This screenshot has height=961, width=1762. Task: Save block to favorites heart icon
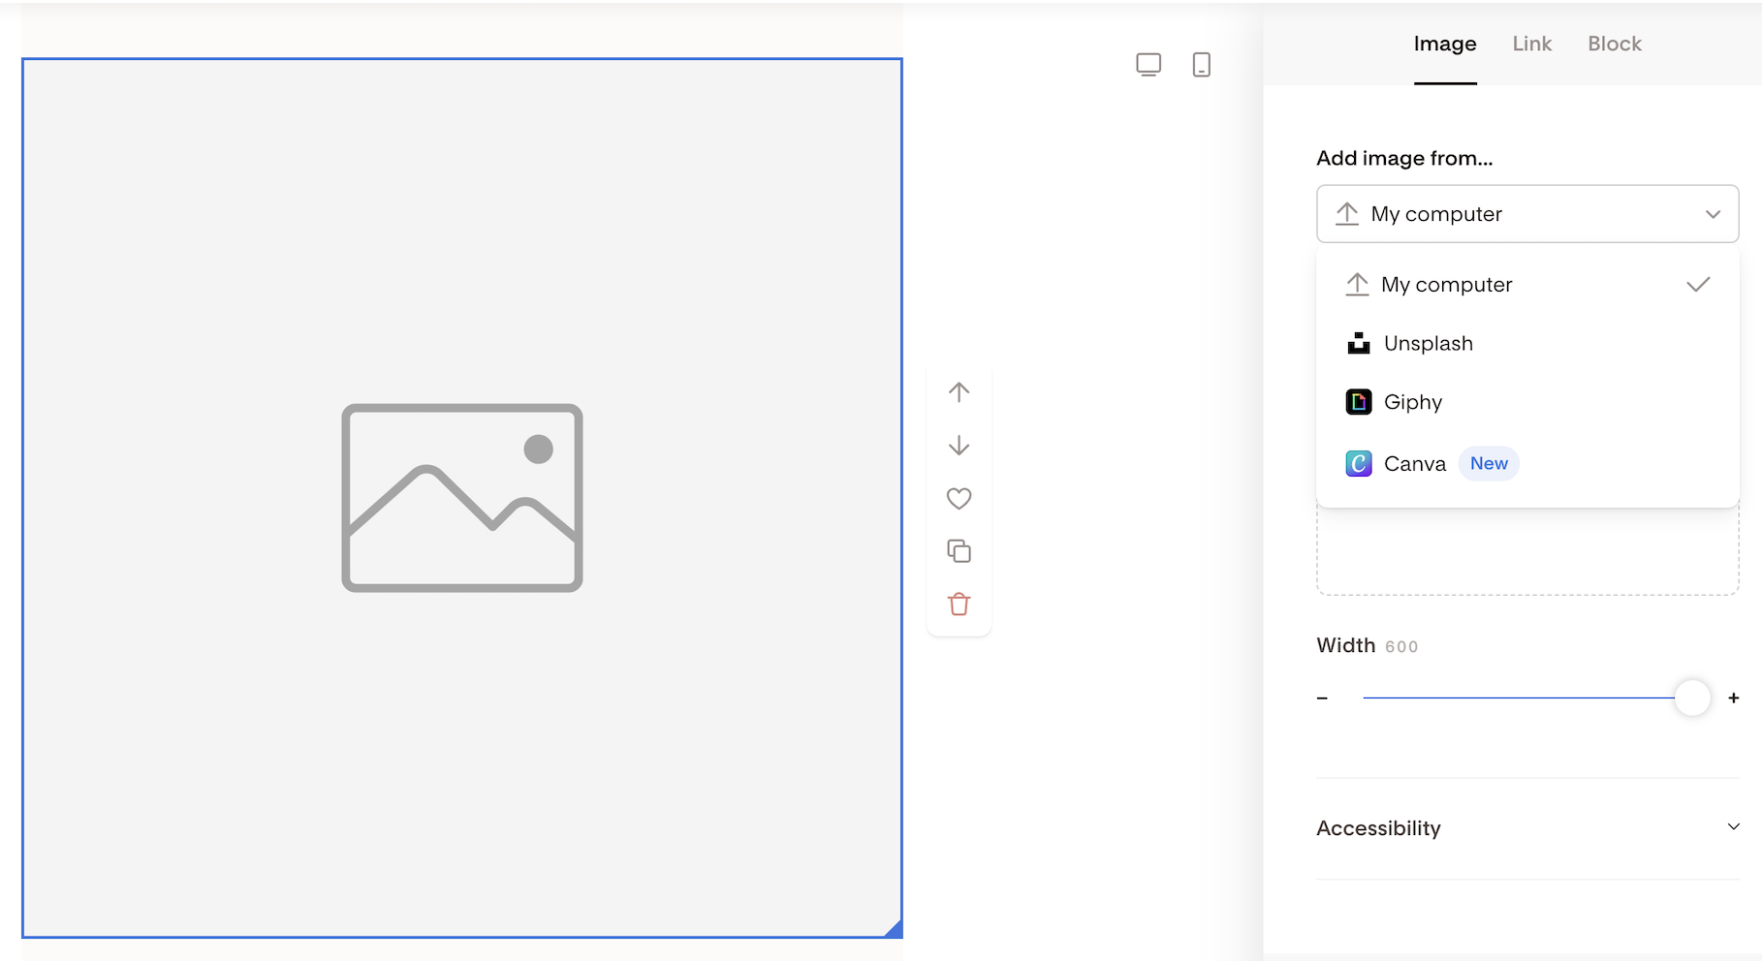coord(959,498)
